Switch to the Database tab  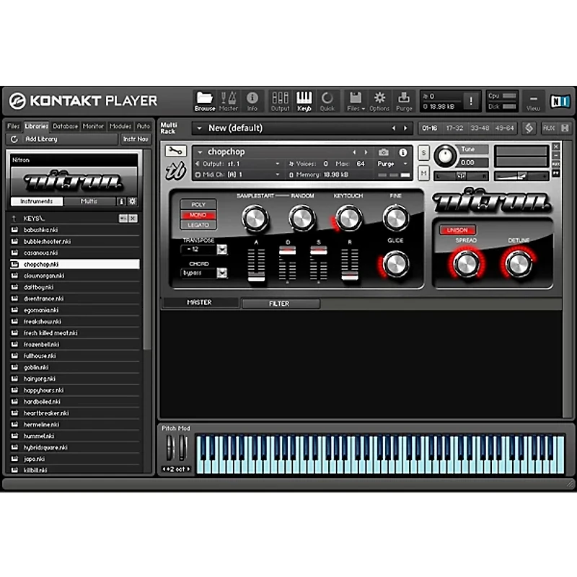(x=65, y=126)
